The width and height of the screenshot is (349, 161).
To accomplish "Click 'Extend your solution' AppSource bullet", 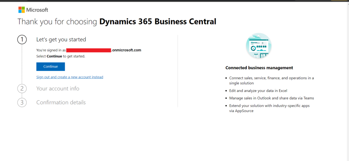I will (x=269, y=108).
